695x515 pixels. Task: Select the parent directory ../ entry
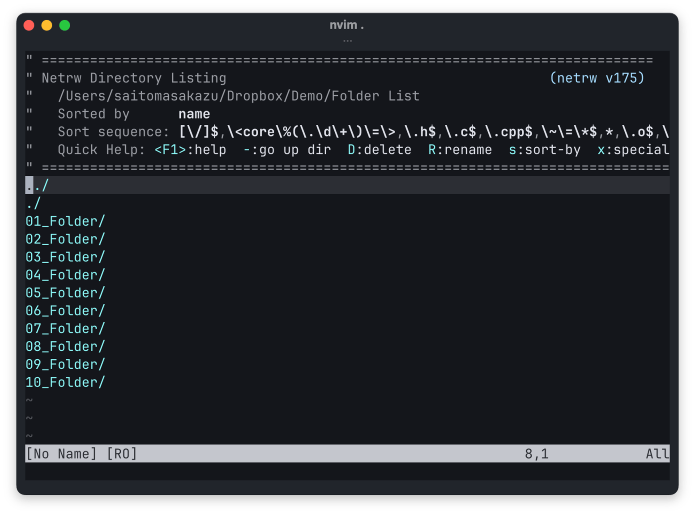[37, 185]
